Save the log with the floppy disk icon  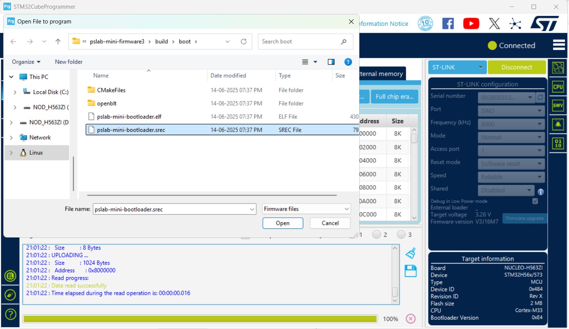(411, 271)
